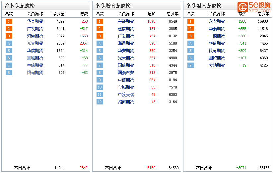The width and height of the screenshot is (273, 173).
Task: Open 兴证期货 in the 多头增仓龙虎榜 list
Action: (126, 21)
